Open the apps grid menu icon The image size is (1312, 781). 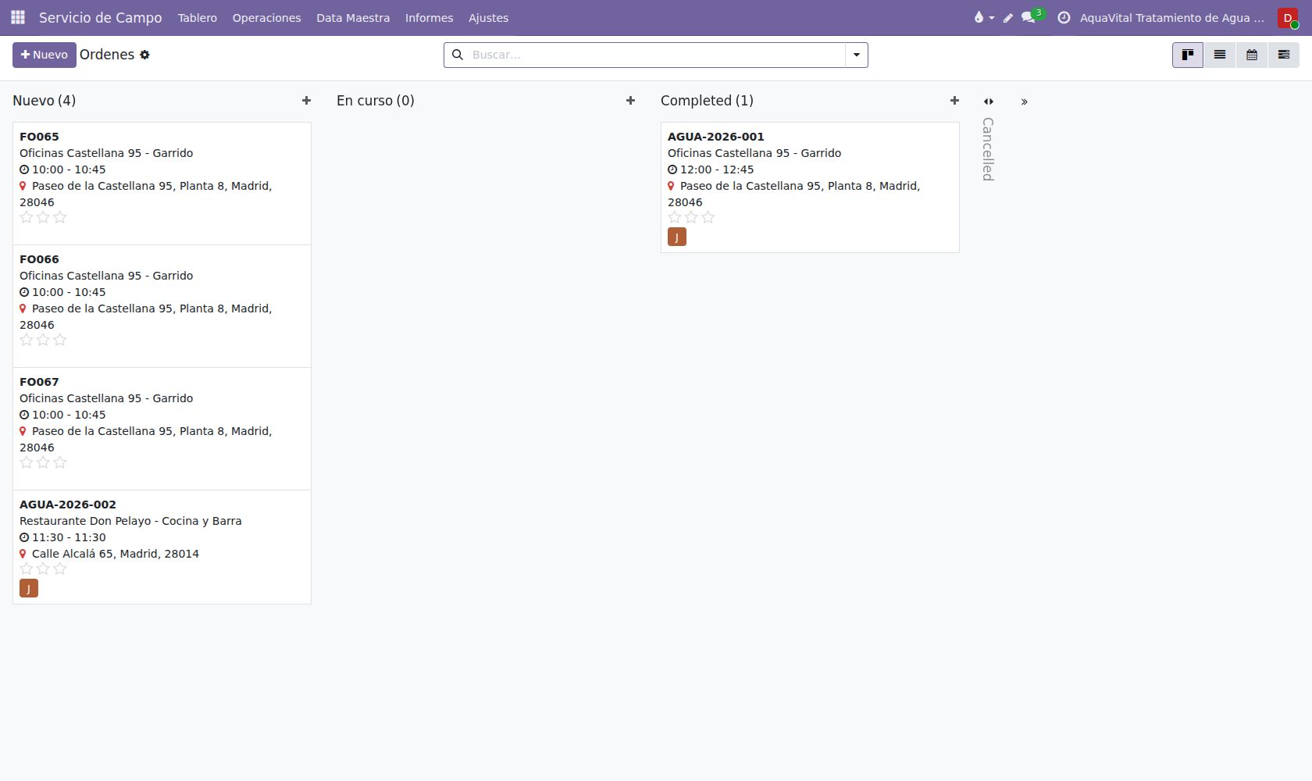pos(18,17)
